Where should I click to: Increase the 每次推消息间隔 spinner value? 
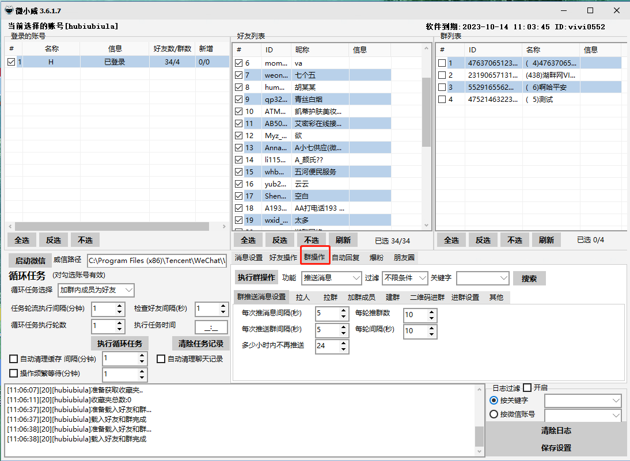(x=344, y=310)
